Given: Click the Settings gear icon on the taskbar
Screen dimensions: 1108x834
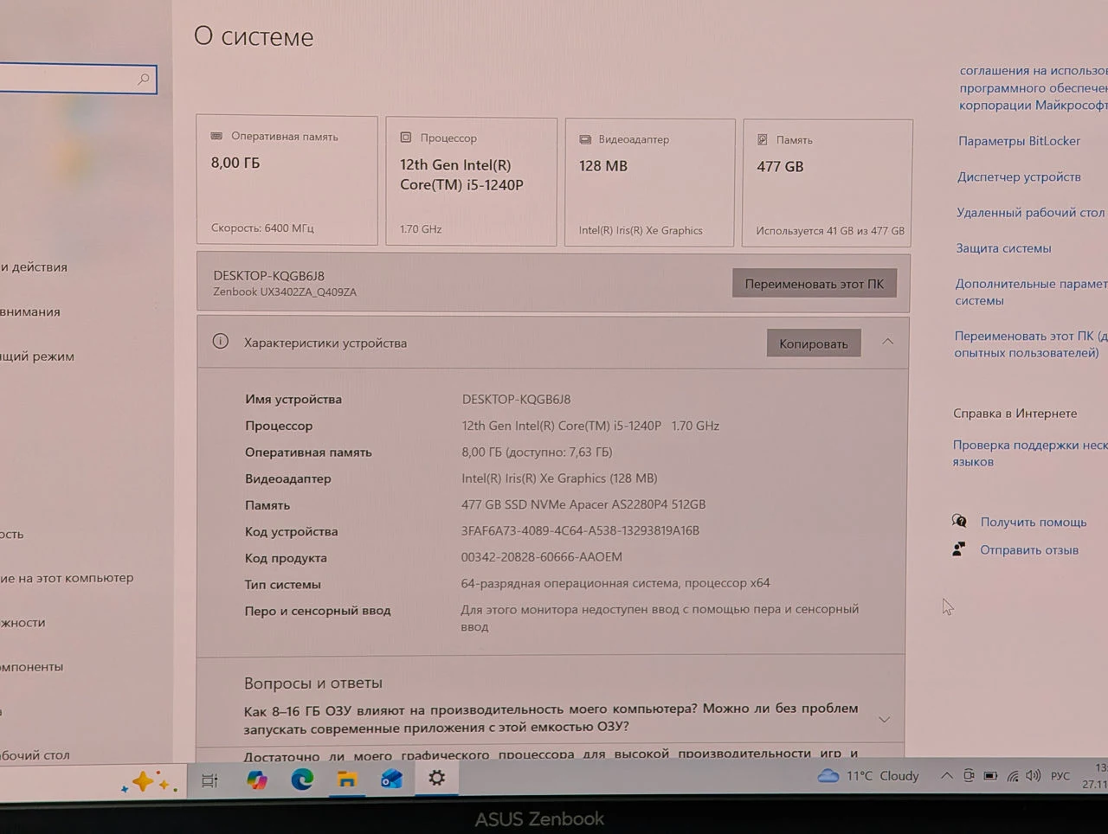Looking at the screenshot, I should pyautogui.click(x=437, y=778).
